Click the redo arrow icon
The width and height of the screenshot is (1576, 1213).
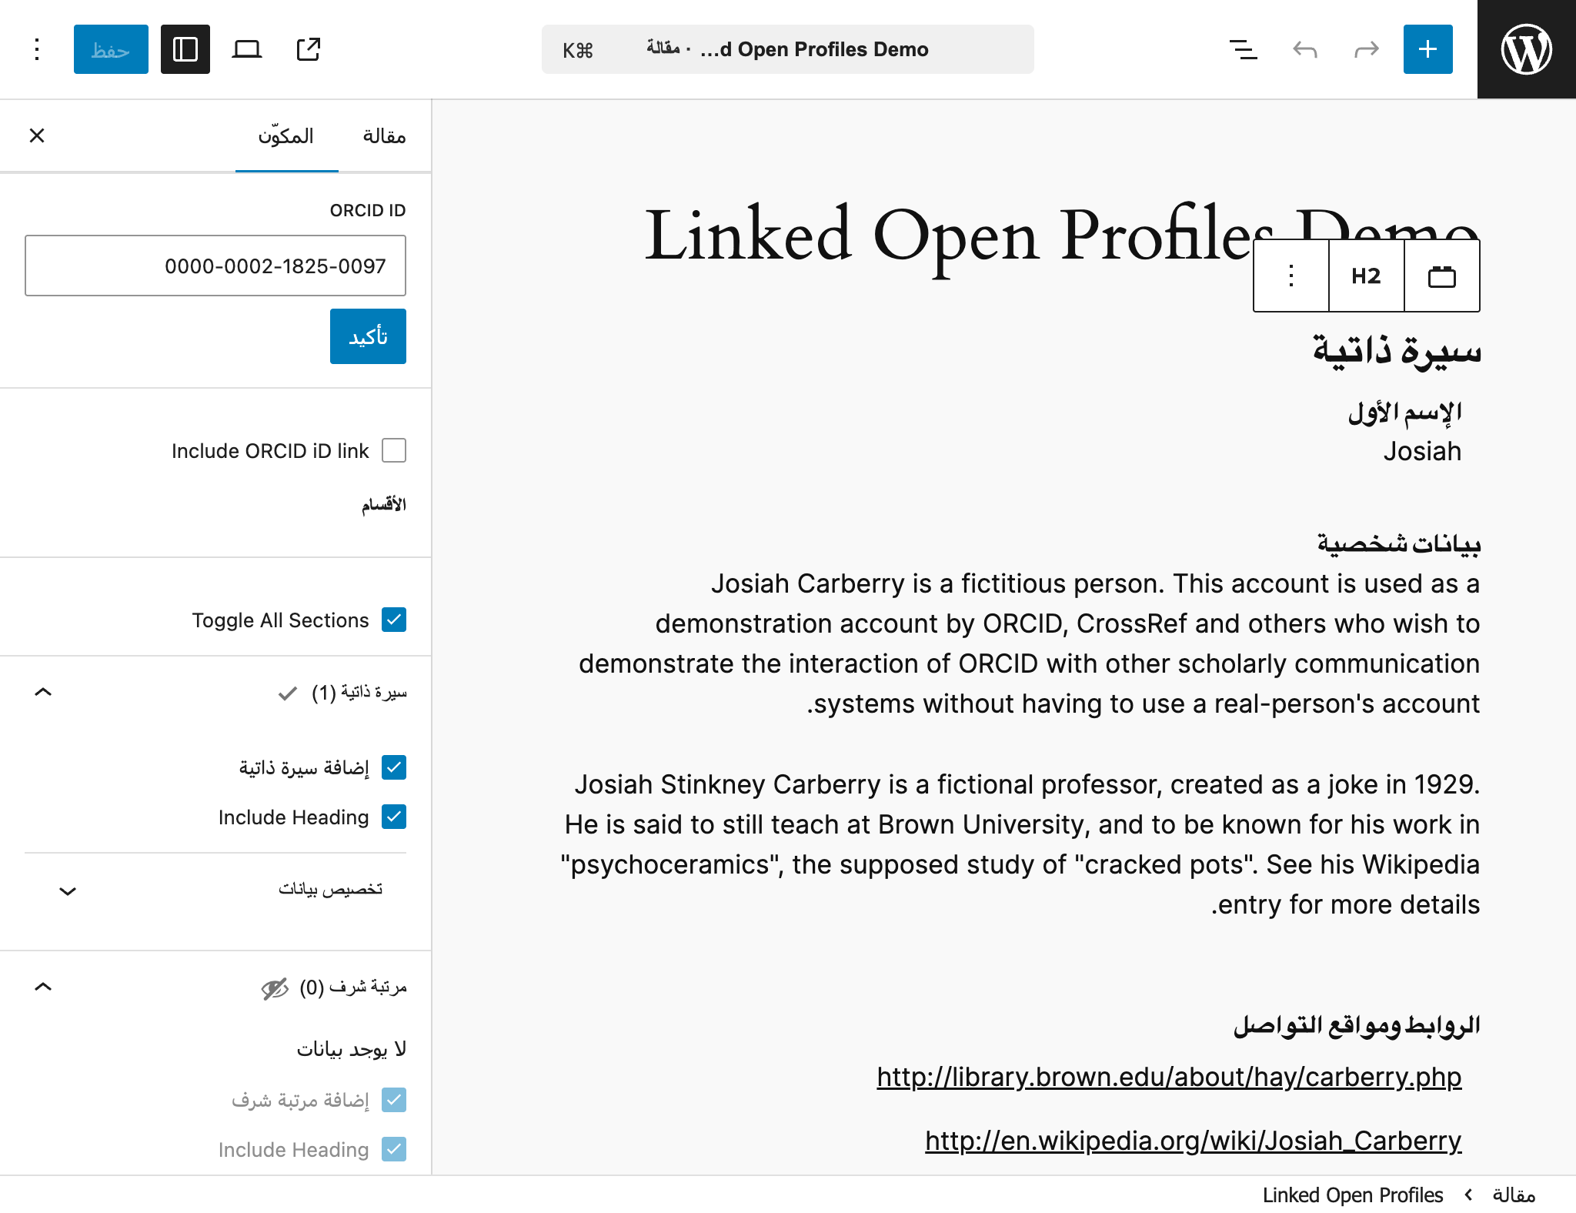[x=1366, y=49]
